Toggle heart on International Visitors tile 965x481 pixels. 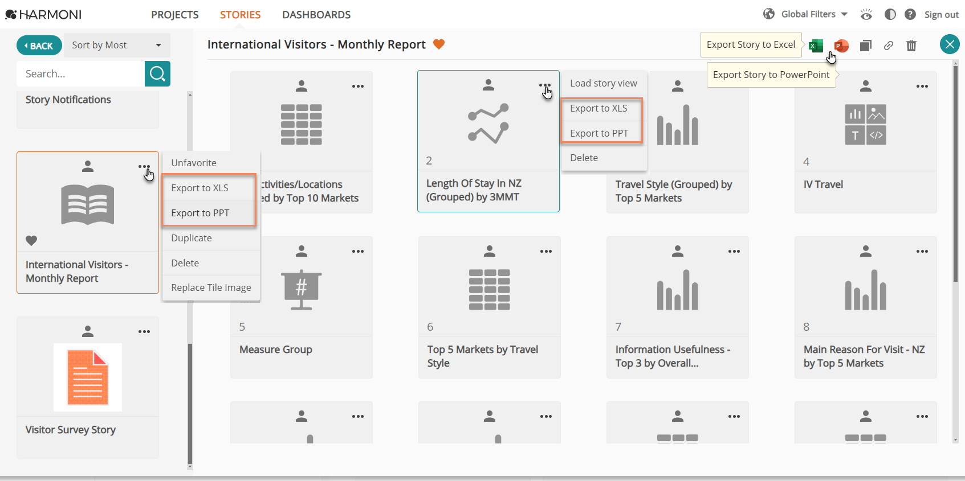point(31,241)
